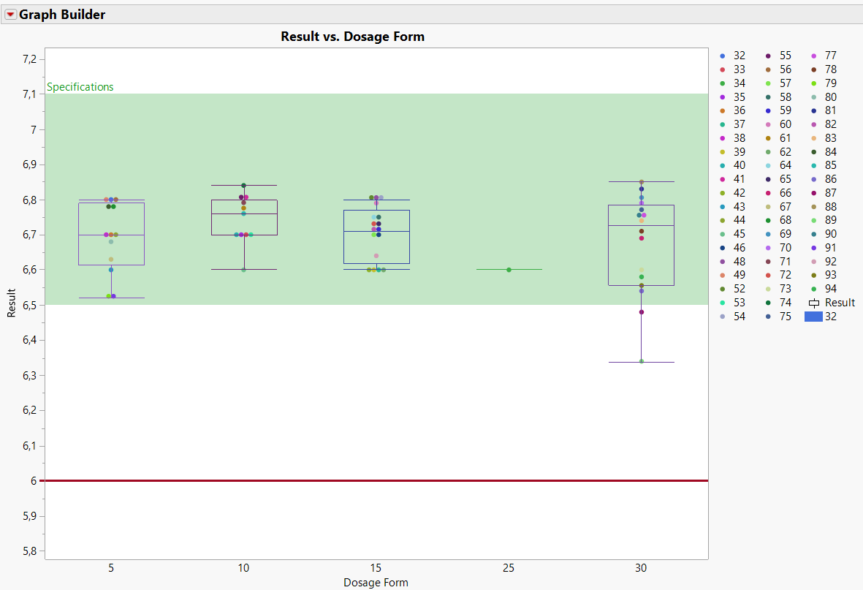863x590 pixels.
Task: Select legend marker for batch 94
Action: [813, 290]
